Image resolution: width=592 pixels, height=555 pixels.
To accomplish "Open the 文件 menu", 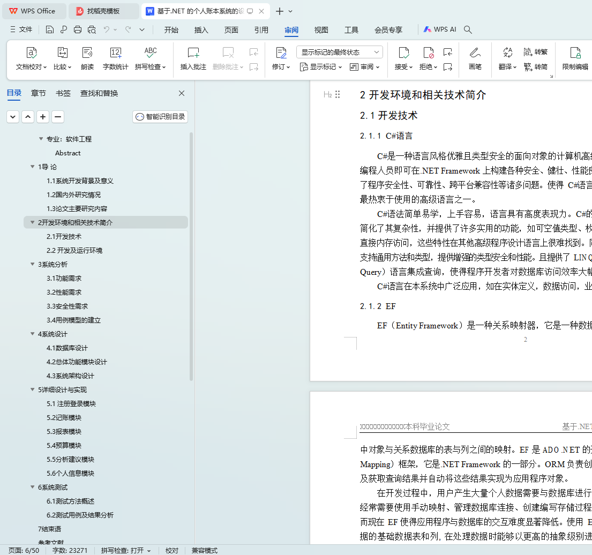I will 21,29.
